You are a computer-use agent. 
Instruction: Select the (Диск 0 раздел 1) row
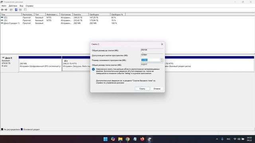[63, 23]
